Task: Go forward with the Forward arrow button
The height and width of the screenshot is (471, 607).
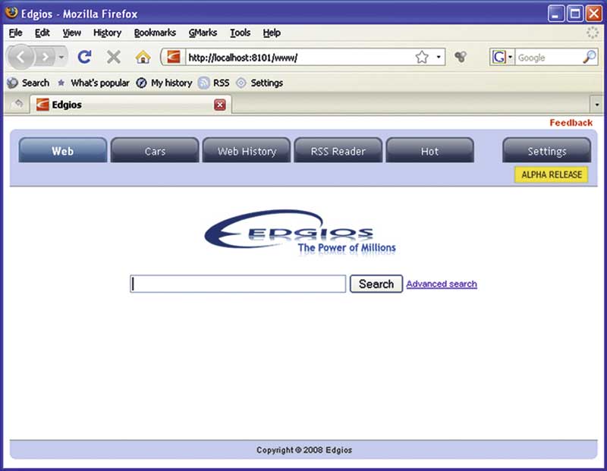Action: [46, 58]
